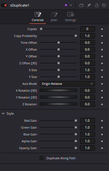Click the X Size slider handle
109x171 pixels.
tap(58, 70)
